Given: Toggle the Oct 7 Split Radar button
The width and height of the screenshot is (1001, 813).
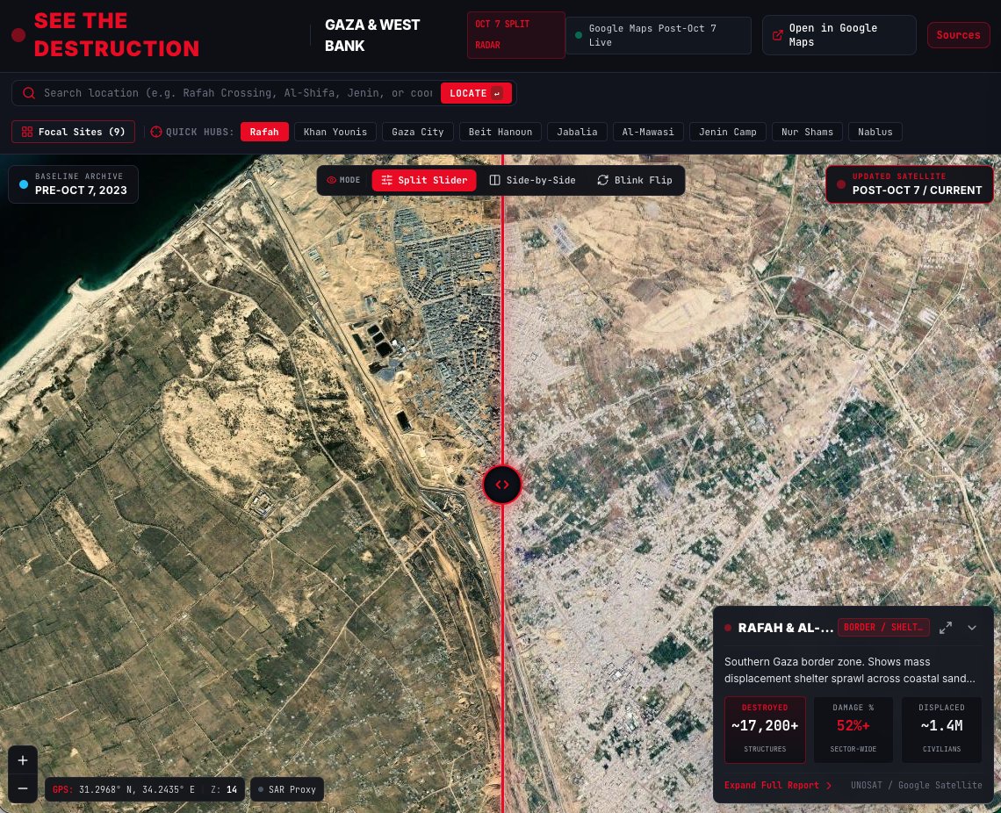Looking at the screenshot, I should pyautogui.click(x=515, y=35).
